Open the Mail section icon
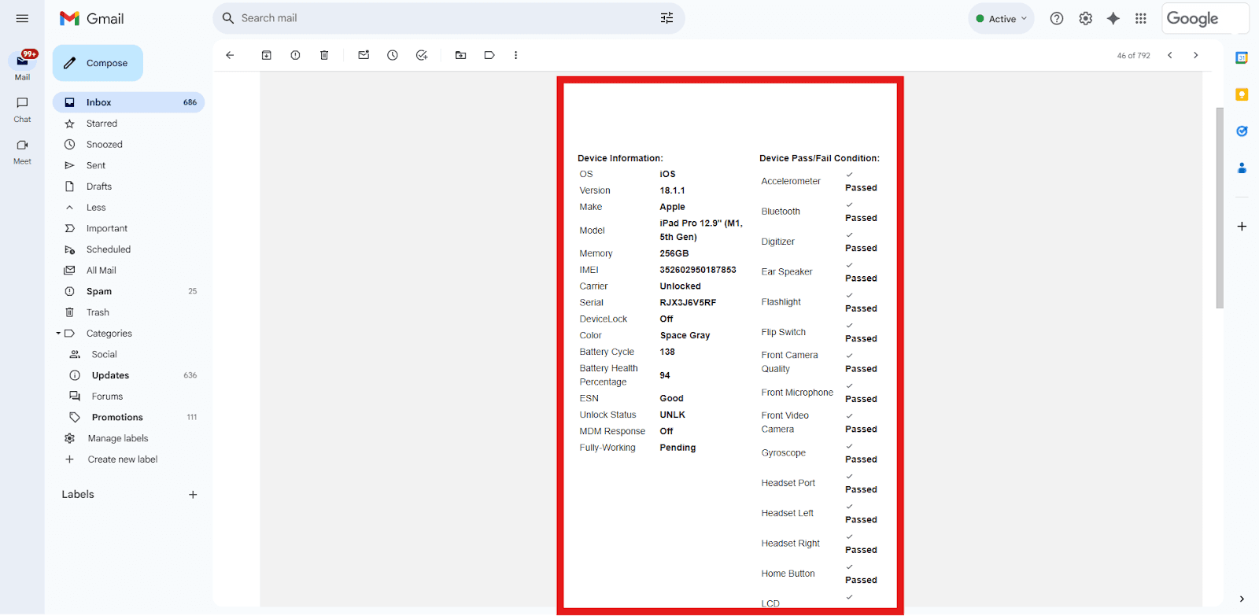The height and width of the screenshot is (616, 1259). [22, 61]
